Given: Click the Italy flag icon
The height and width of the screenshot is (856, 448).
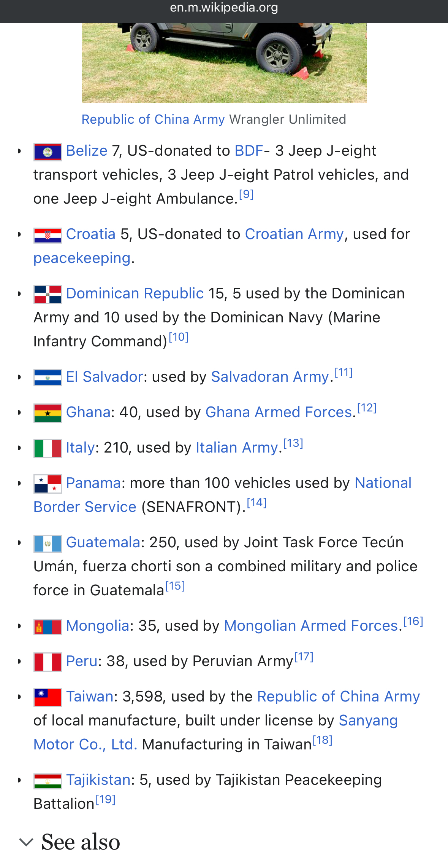Looking at the screenshot, I should click(x=47, y=449).
